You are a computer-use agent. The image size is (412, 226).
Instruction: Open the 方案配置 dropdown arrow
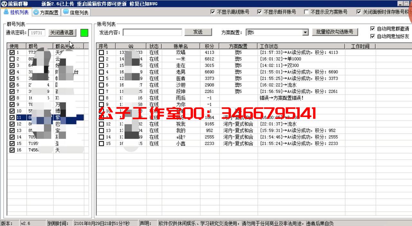pos(305,32)
